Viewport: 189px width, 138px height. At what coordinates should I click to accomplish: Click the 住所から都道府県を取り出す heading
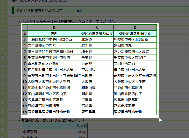pyautogui.click(x=39, y=11)
